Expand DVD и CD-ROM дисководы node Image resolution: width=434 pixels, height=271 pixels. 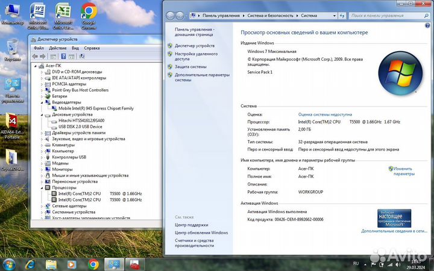pos(42,72)
